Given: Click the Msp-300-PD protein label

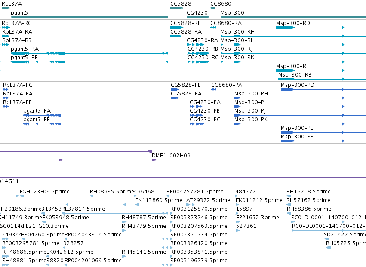Looking at the screenshot, I should pos(298,85).
